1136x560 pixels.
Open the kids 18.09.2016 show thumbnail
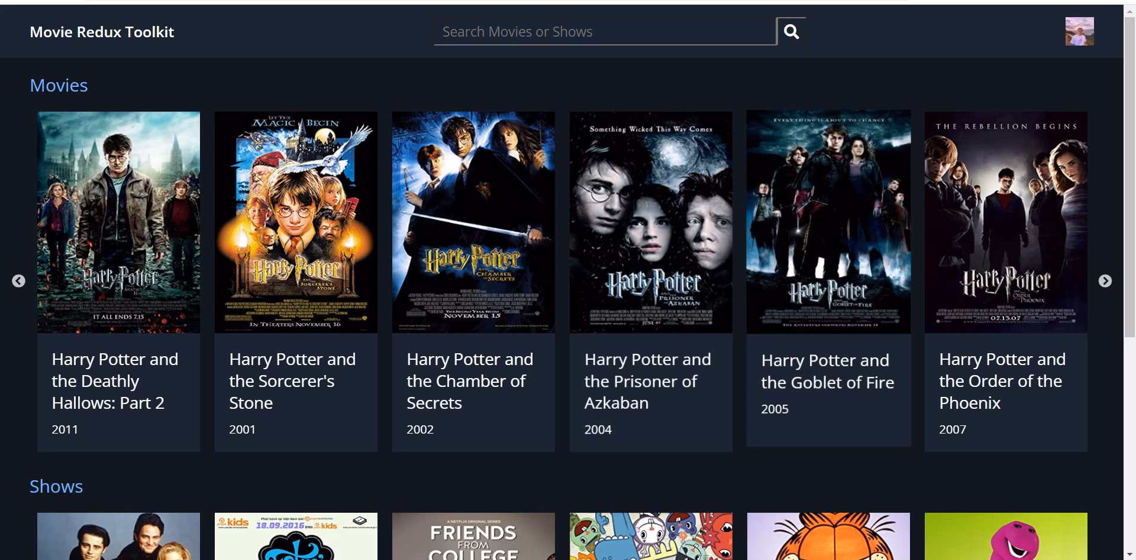(296, 536)
